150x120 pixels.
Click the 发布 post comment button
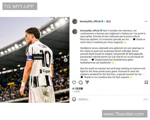click(x=145, y=99)
